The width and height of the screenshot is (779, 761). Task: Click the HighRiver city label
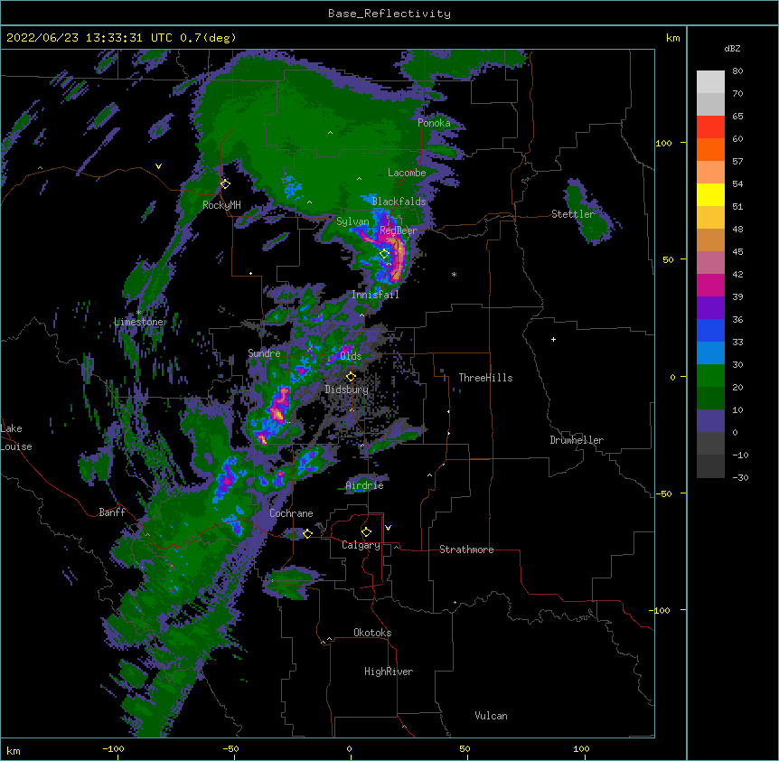click(389, 672)
